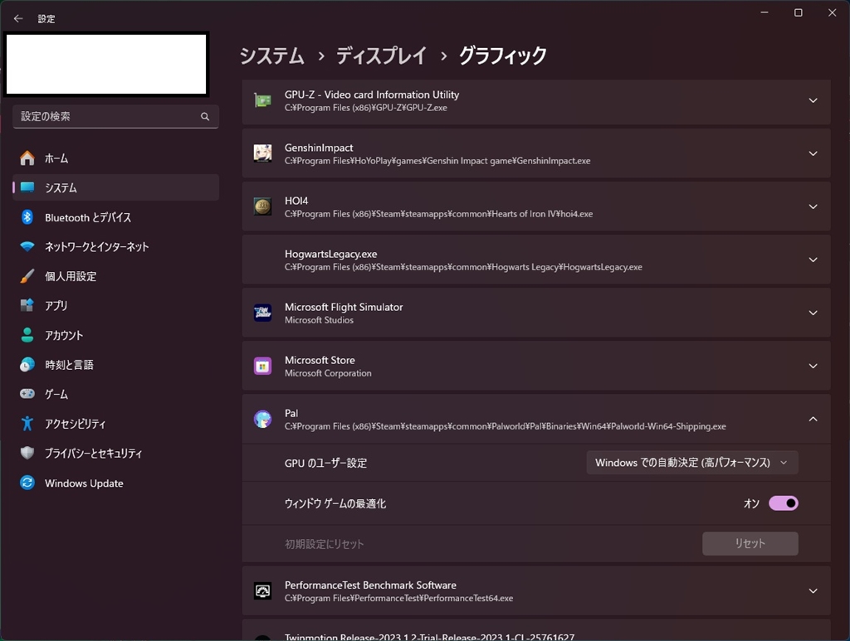This screenshot has height=641, width=850.
Task: Click the 設定の検索 search field
Action: [x=115, y=116]
